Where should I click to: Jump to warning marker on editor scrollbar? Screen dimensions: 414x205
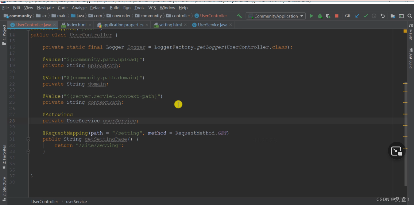[x=405, y=31]
